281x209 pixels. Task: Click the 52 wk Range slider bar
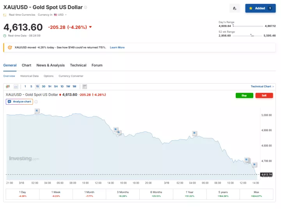(248, 36)
